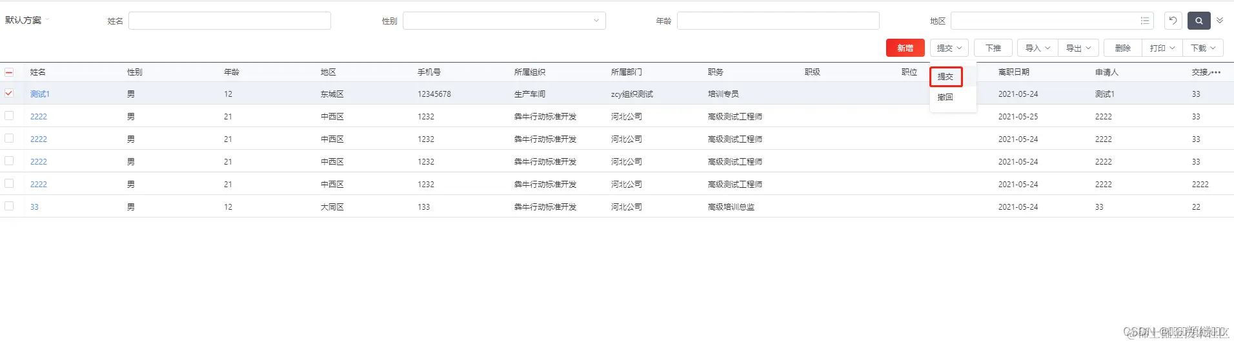Click the 所属组织 column header
The width and height of the screenshot is (1234, 344).
point(530,72)
